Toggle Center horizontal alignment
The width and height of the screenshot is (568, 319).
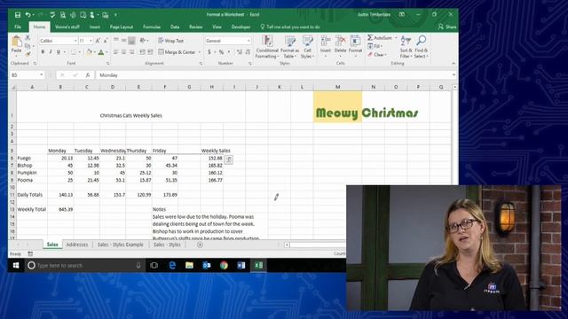[124, 52]
